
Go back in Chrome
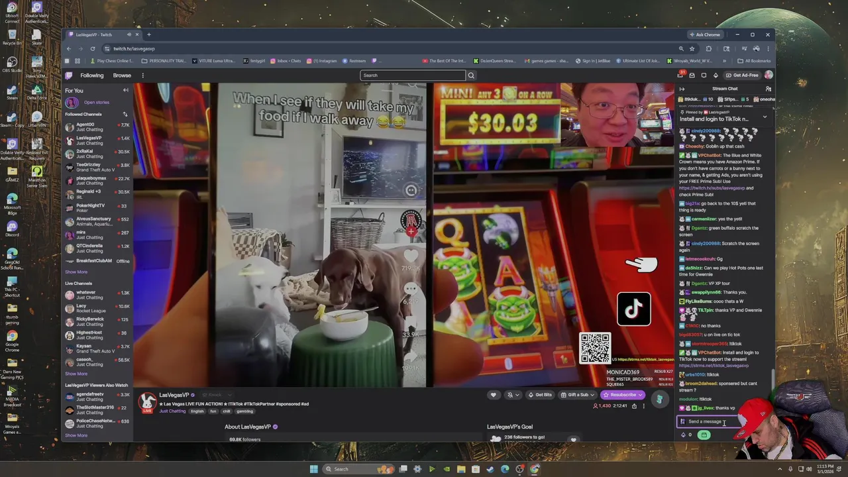69,48
